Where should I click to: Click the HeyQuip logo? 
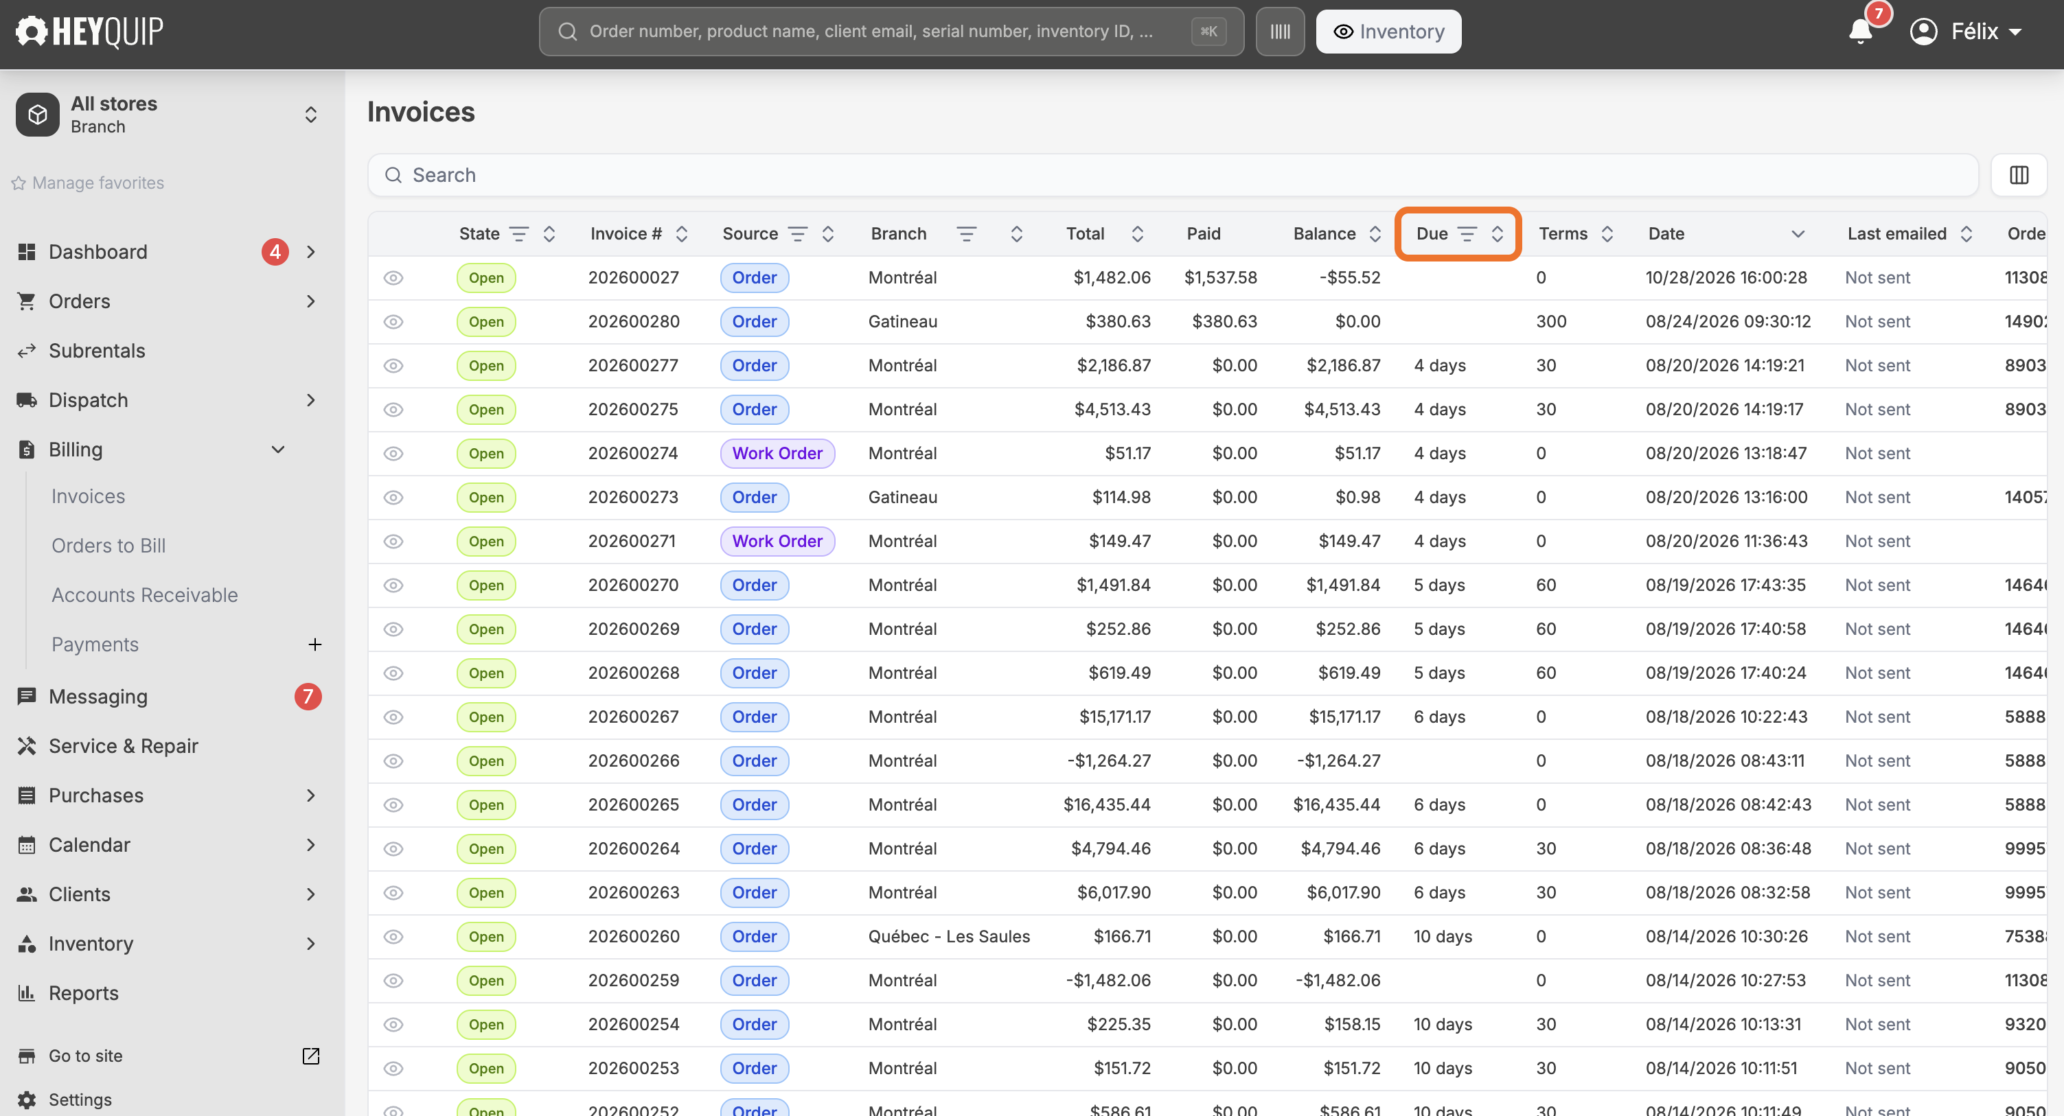pyautogui.click(x=90, y=32)
